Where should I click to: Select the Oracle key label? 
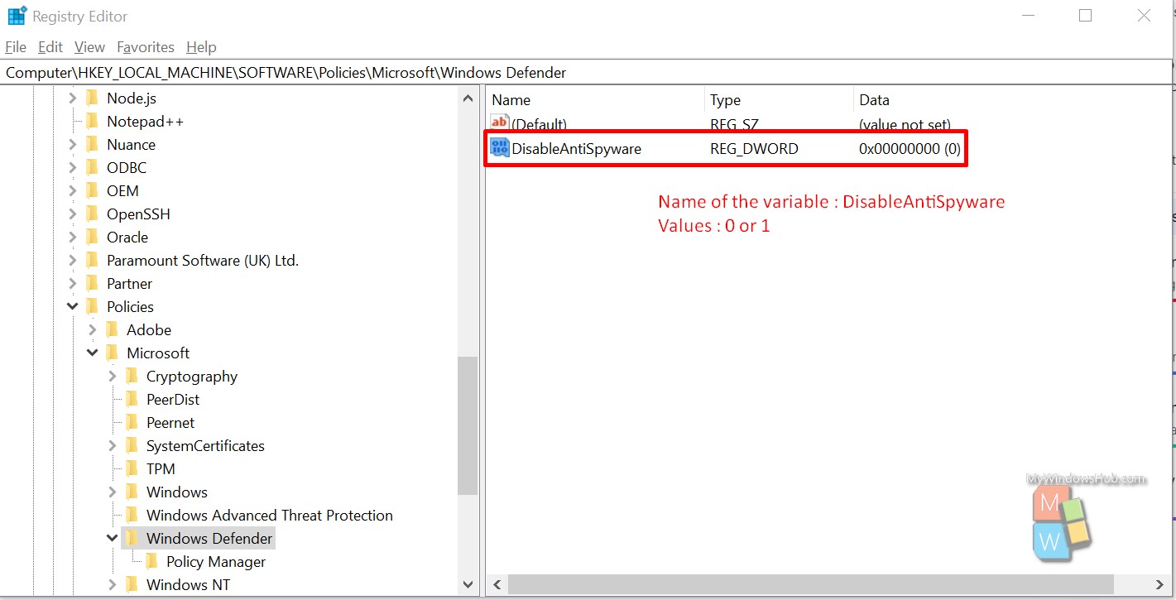(127, 237)
